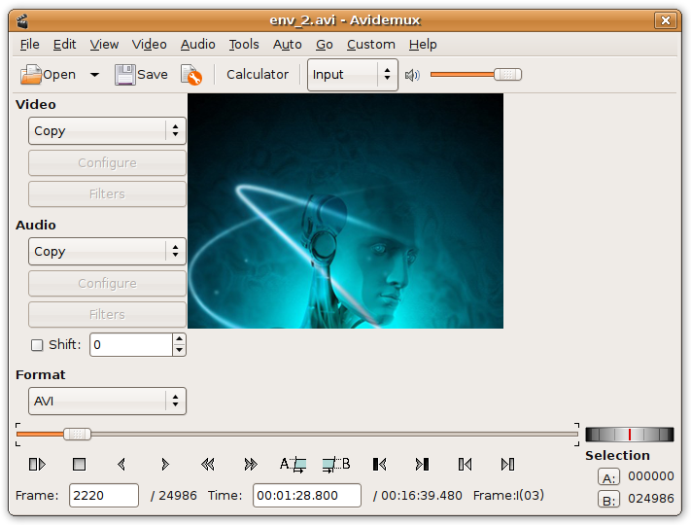The image size is (691, 525).
Task: Click the Video Configure button
Action: click(x=107, y=163)
